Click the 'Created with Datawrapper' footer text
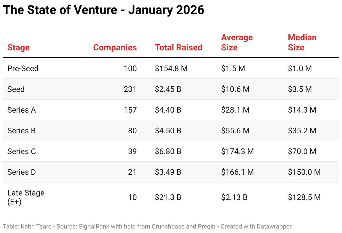342x233 pixels. 256,226
